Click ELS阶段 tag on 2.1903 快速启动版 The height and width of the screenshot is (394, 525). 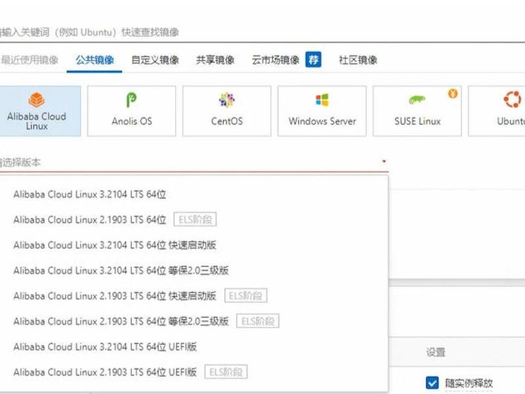(x=245, y=295)
